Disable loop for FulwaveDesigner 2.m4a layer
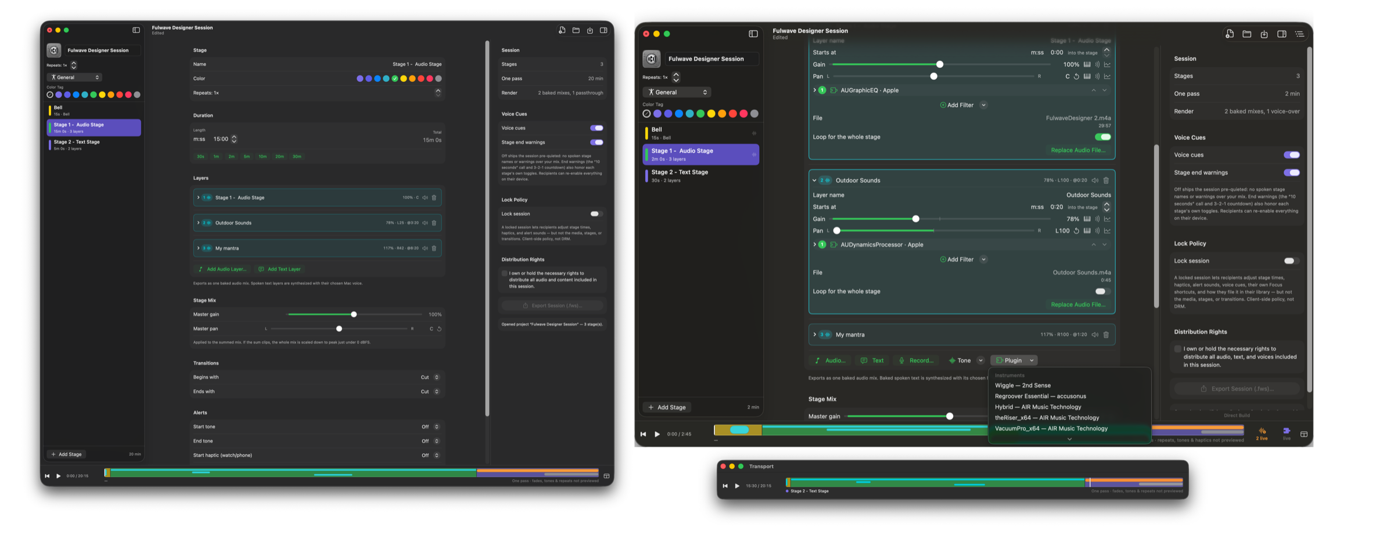Screen dimensions: 1394x553 click(1102, 137)
